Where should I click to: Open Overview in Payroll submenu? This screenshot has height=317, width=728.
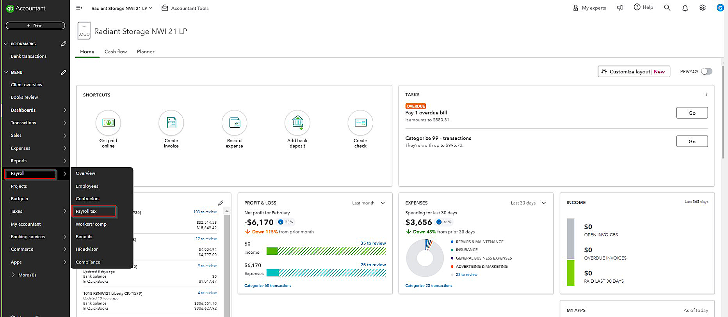(x=85, y=173)
